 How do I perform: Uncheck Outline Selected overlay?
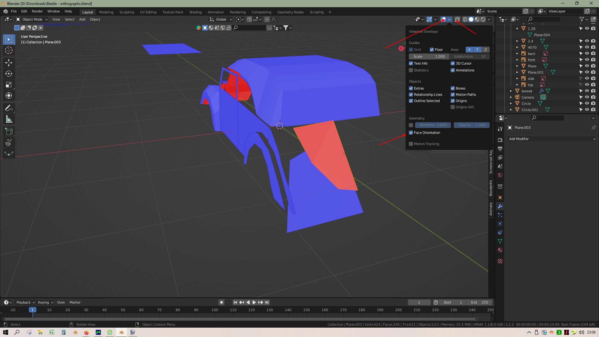coord(411,101)
